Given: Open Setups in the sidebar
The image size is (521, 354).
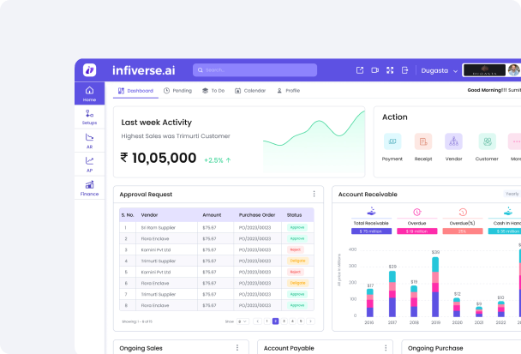Looking at the screenshot, I should pos(89,117).
